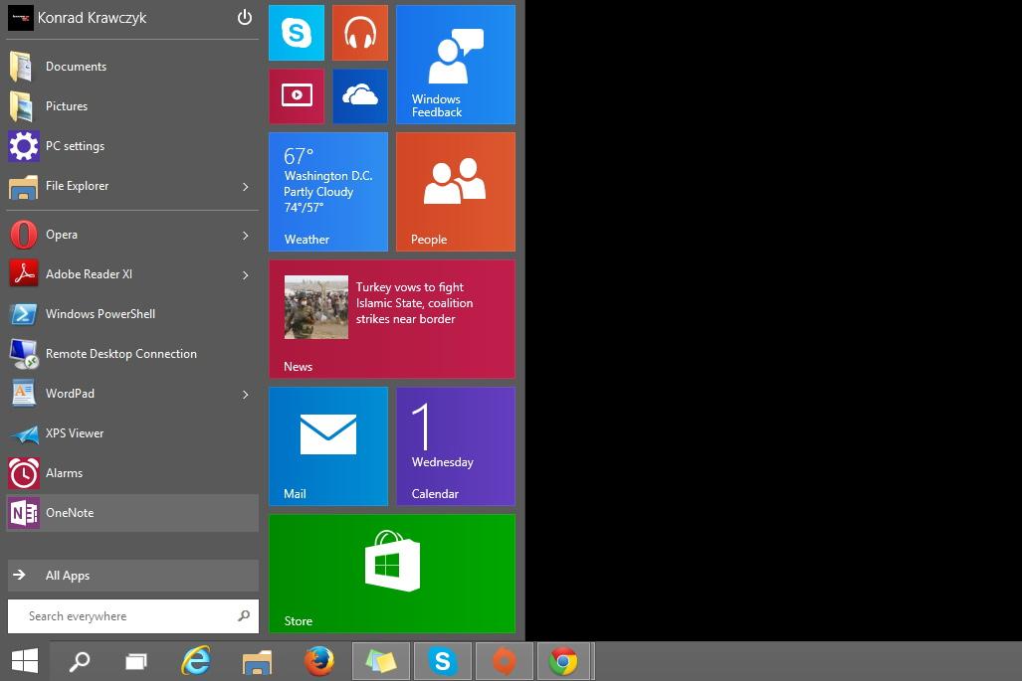The width and height of the screenshot is (1022, 681).
Task: Click the Windows Start button
Action: click(25, 661)
